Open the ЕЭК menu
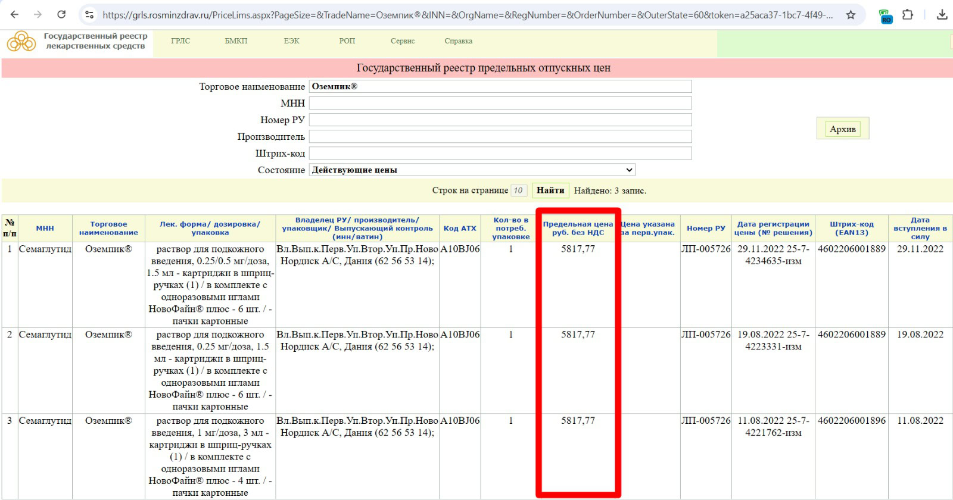This screenshot has width=953, height=500. [291, 41]
